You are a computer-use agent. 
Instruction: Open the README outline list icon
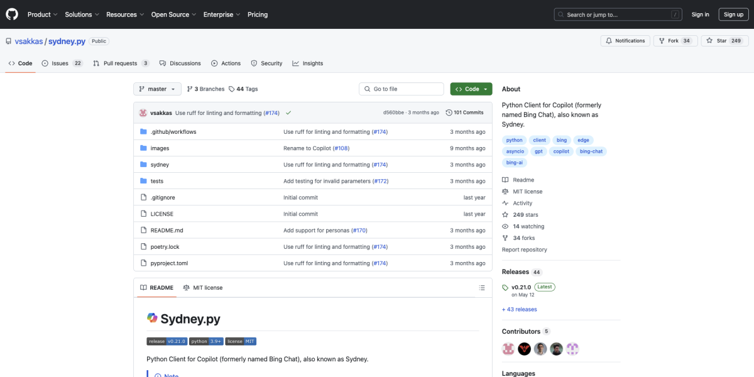pyautogui.click(x=482, y=288)
